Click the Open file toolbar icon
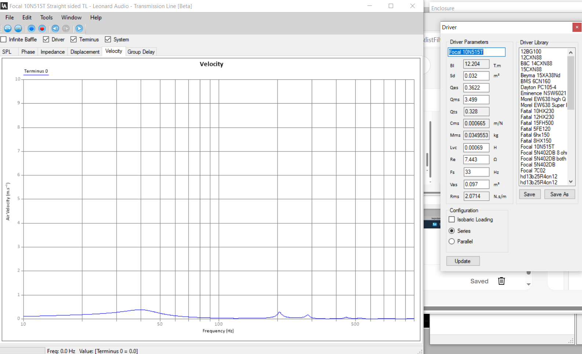Screen dimensions: 582x354 coord(18,29)
